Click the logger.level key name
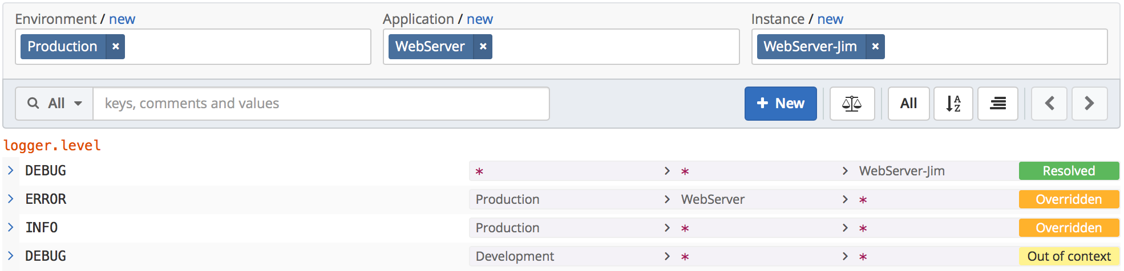The image size is (1124, 271). click(52, 146)
